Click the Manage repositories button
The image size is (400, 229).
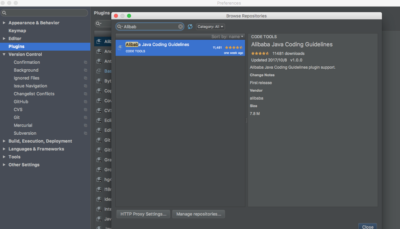coord(199,214)
